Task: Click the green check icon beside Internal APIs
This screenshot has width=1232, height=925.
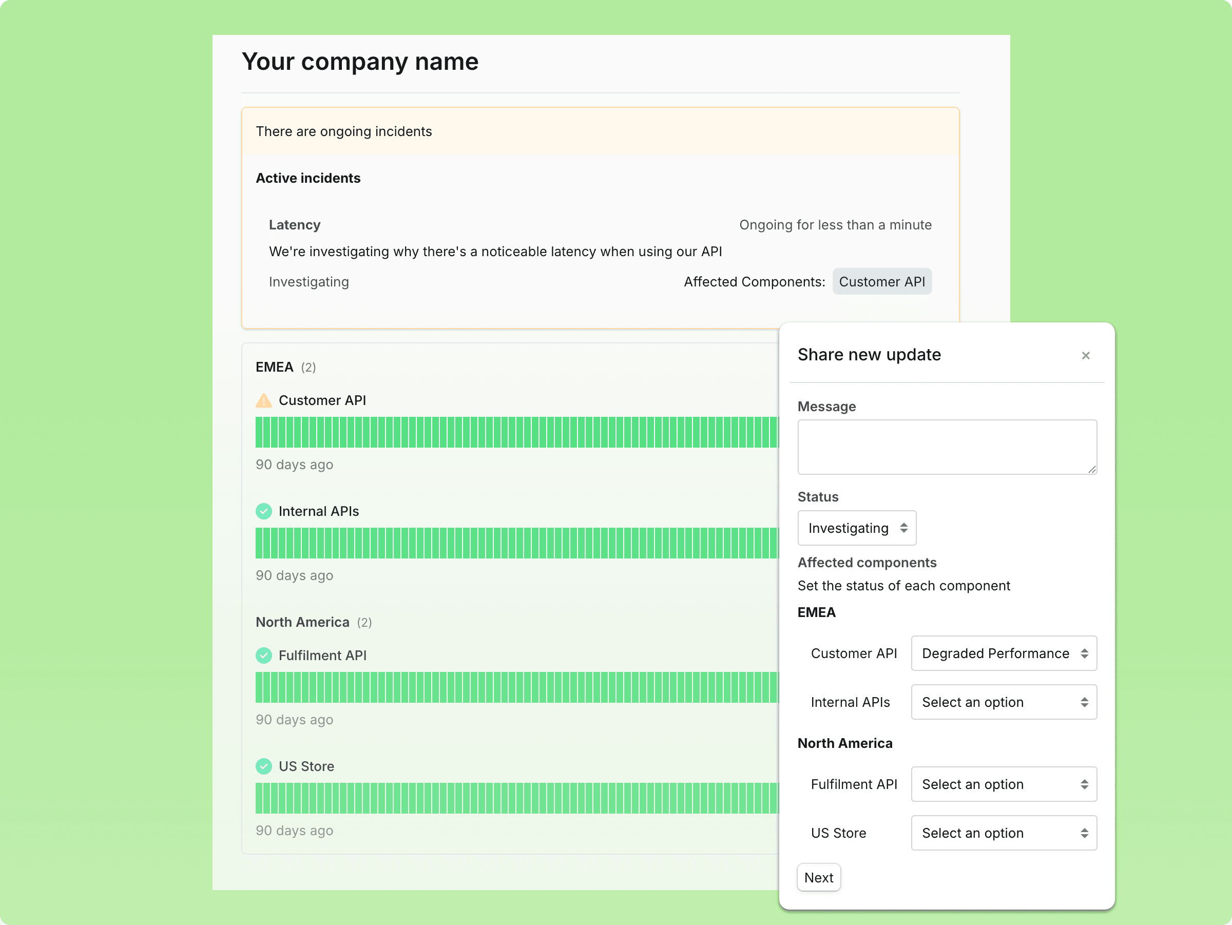Action: [x=263, y=511]
